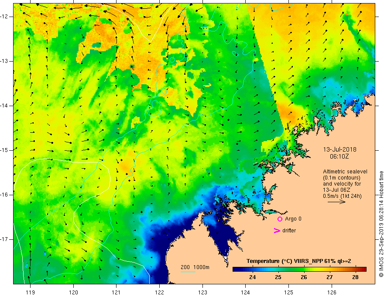Click the 200 1000m depth label

195,267
